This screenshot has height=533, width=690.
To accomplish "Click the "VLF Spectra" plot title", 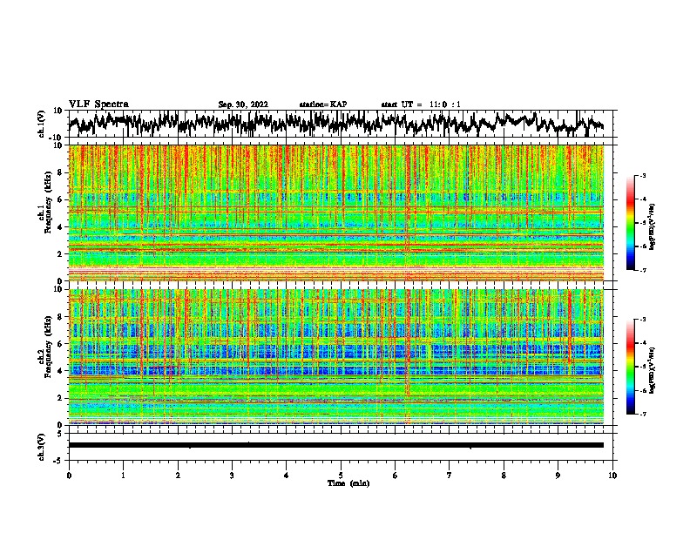I will tap(98, 105).
